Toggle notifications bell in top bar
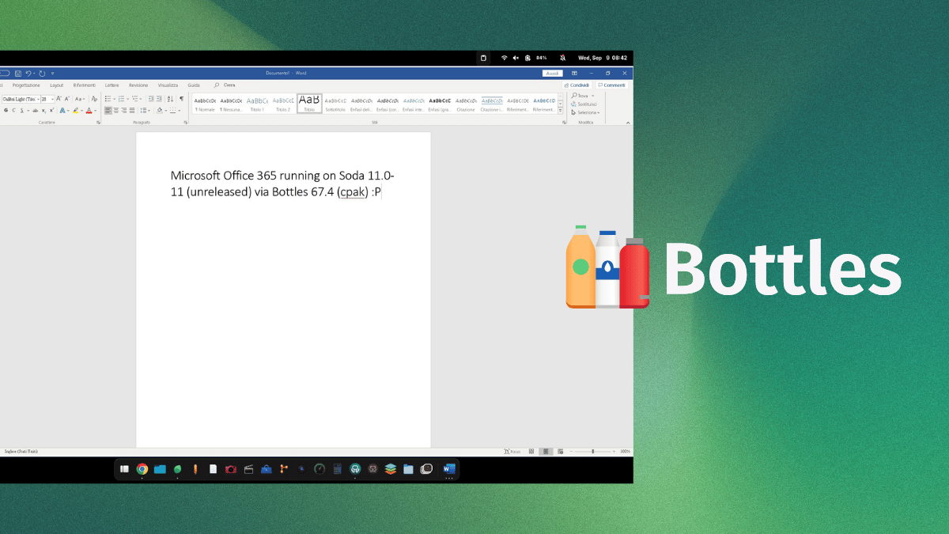Image resolution: width=949 pixels, height=534 pixels. click(562, 58)
